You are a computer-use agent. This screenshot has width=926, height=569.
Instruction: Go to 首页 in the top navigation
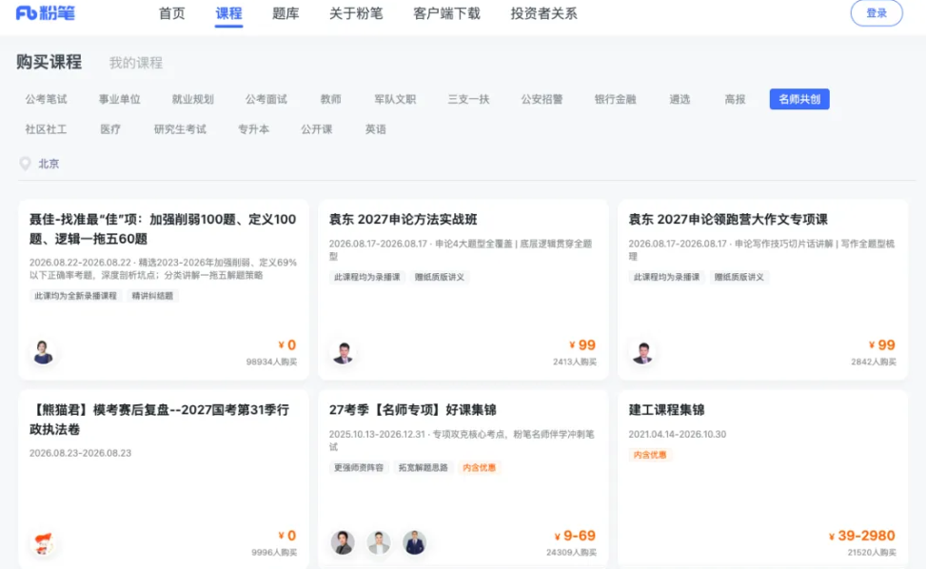click(172, 13)
